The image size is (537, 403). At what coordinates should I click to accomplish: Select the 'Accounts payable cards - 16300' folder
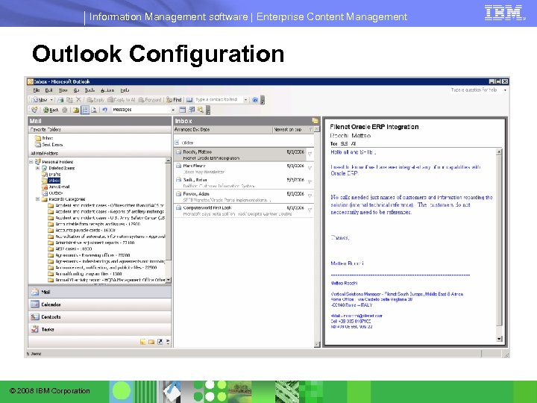81,231
